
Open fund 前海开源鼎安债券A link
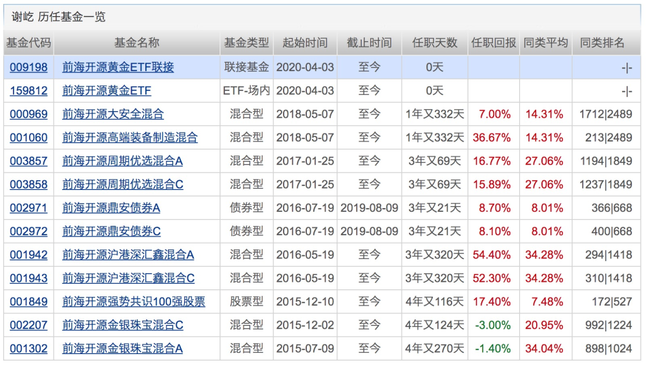coord(111,208)
